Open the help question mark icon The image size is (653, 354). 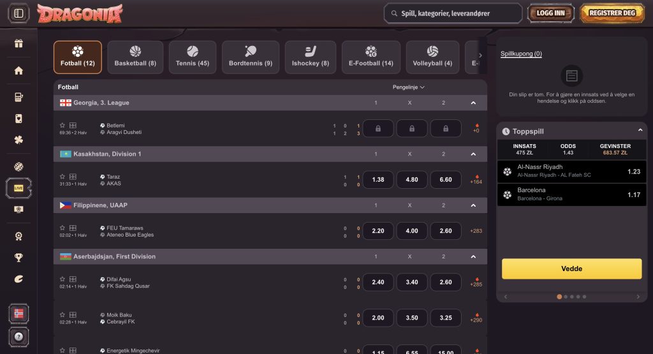(18, 336)
